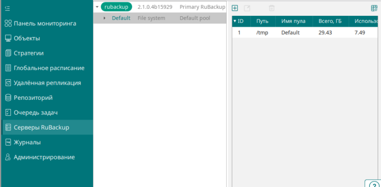Click the Удалённая репликация icon
Image resolution: width=381 pixels, height=187 pixels.
click(x=8, y=83)
